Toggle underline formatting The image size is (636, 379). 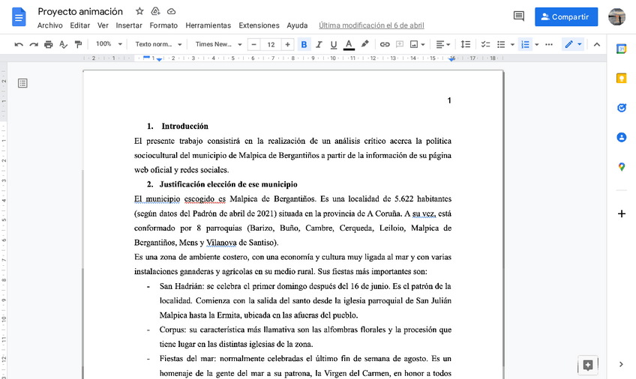334,44
